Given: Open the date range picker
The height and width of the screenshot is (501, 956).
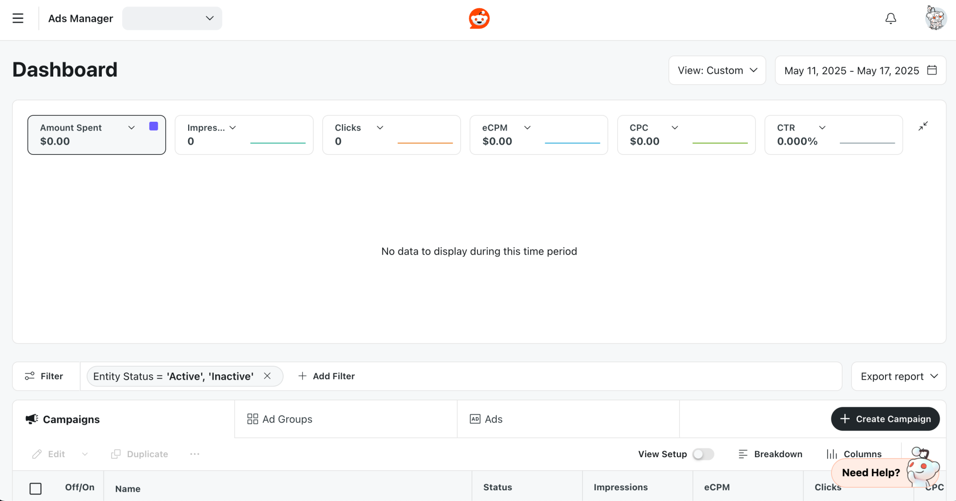Looking at the screenshot, I should tap(859, 70).
